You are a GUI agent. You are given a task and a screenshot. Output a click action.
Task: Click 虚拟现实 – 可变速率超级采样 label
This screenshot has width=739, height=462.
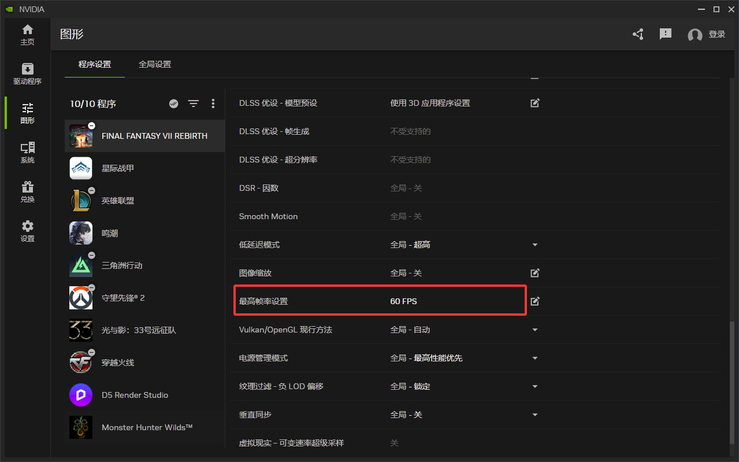[x=291, y=443]
